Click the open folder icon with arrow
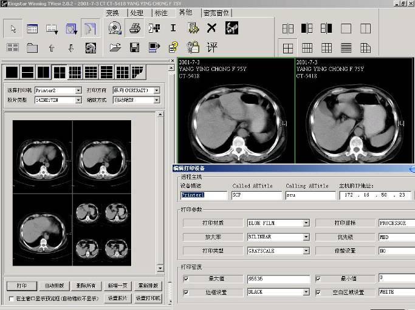The width and height of the screenshot is (415, 310). pos(115,47)
